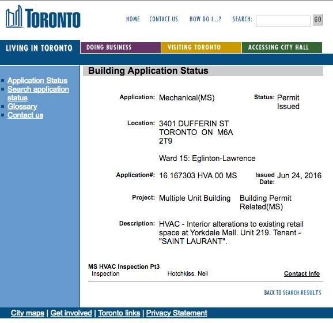This screenshot has height=323, width=333.
Task: Open the Home link in header
Action: pos(133,19)
